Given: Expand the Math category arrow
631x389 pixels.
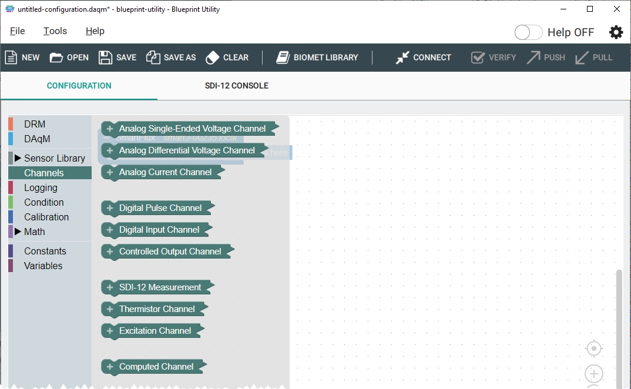Looking at the screenshot, I should [18, 232].
